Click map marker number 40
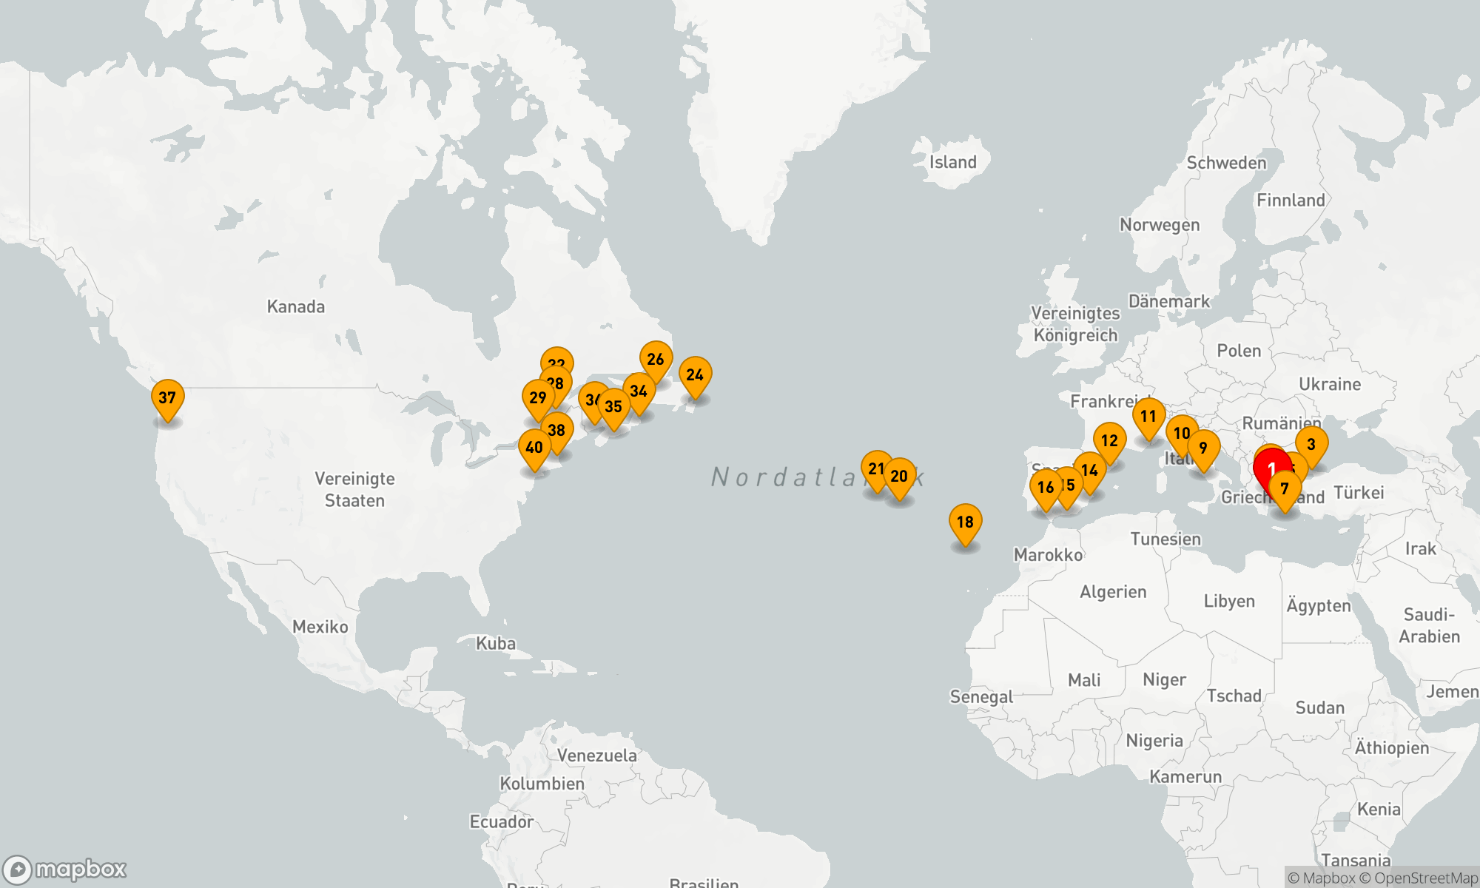This screenshot has height=888, width=1480. tap(535, 449)
